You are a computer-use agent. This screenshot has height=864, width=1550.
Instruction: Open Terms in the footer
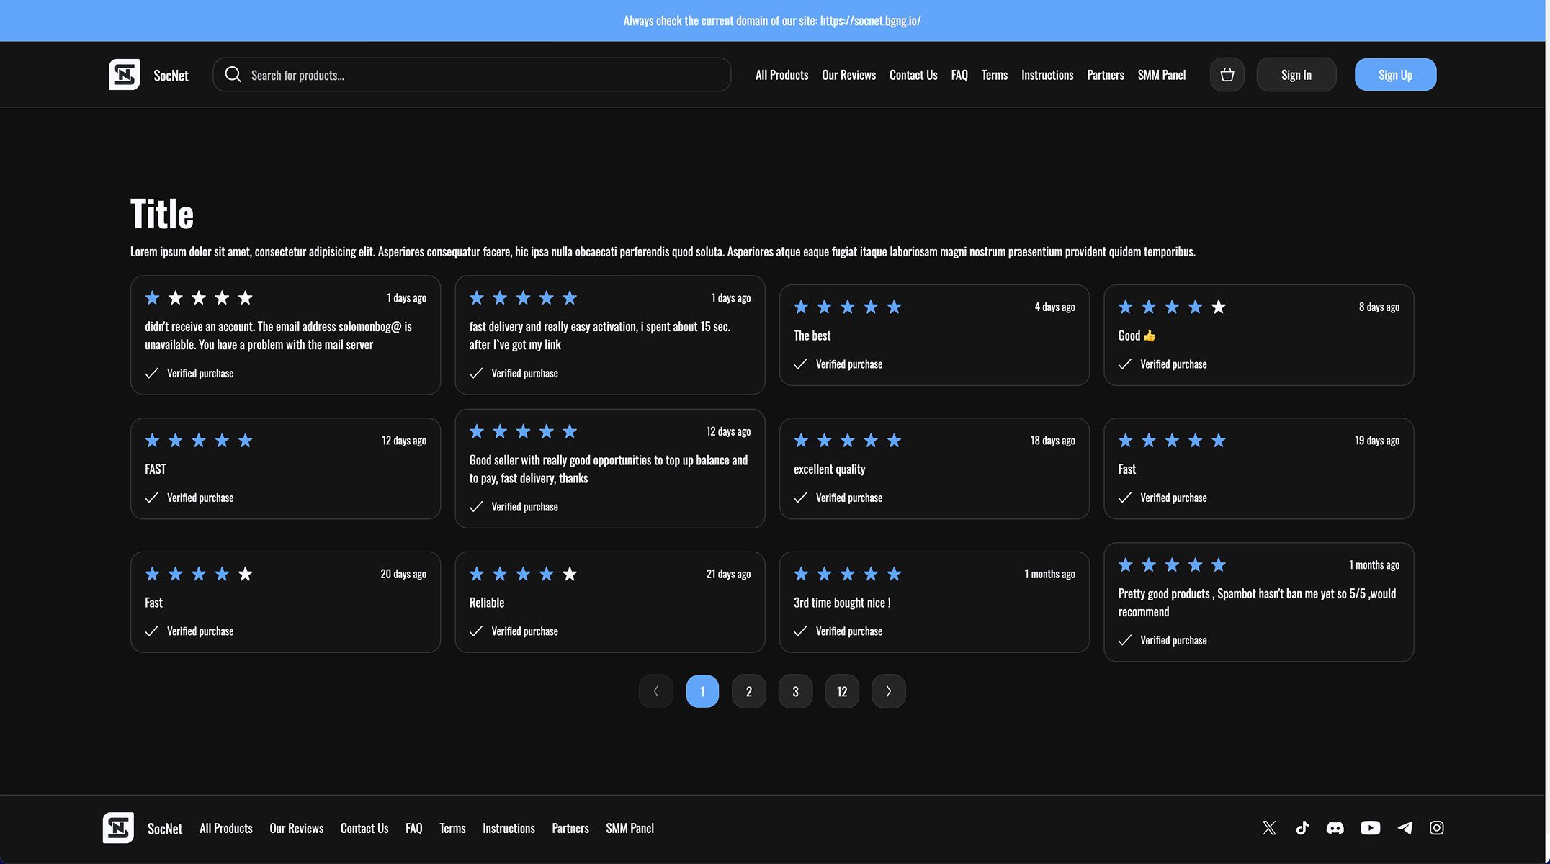(x=452, y=828)
